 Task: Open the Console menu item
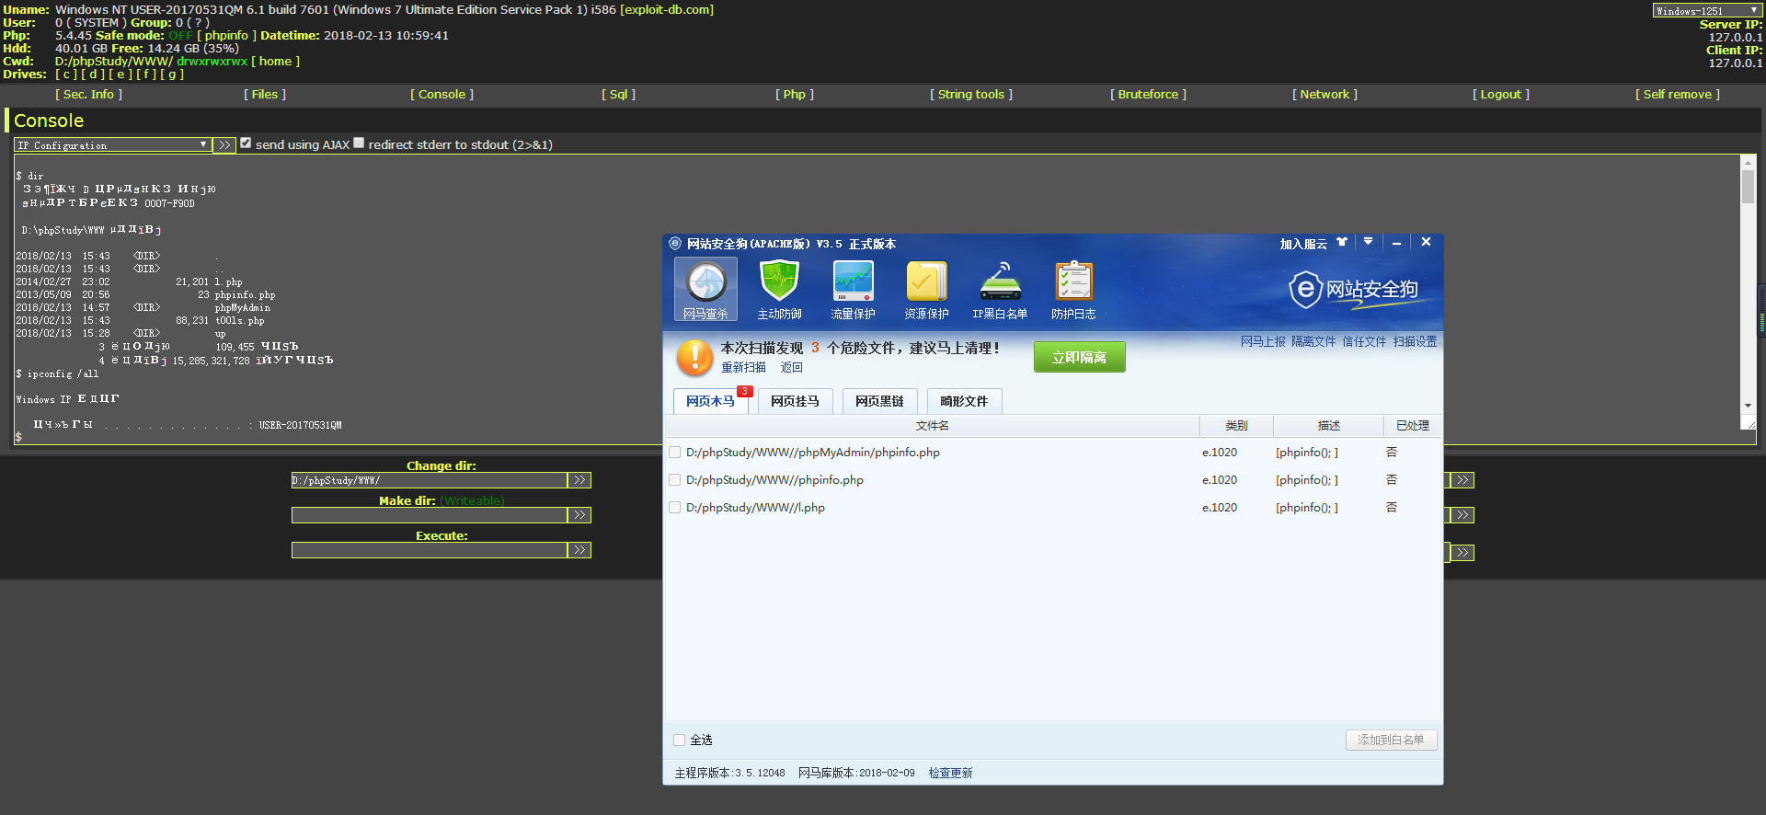442,94
